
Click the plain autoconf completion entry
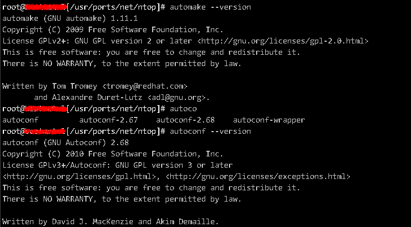[20, 120]
